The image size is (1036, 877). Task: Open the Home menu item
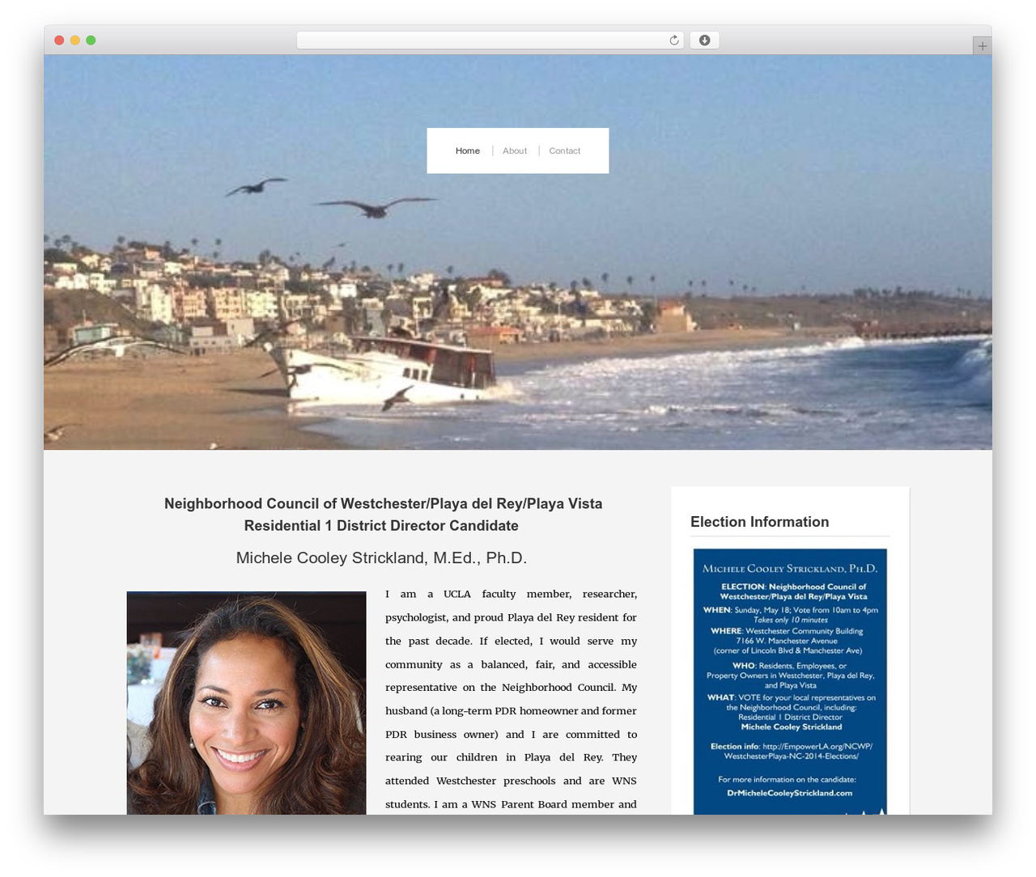tap(468, 151)
